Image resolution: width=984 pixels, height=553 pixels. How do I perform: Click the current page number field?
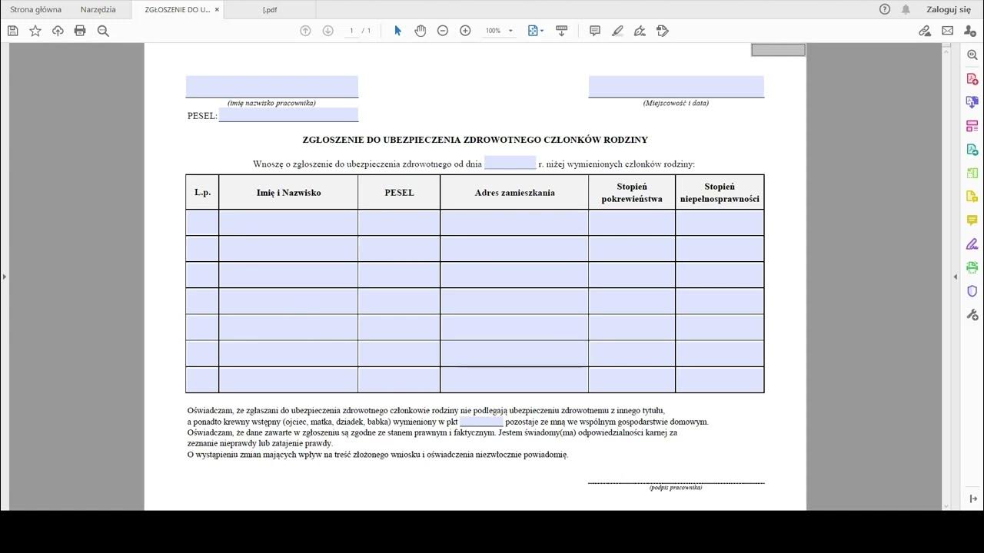click(351, 31)
